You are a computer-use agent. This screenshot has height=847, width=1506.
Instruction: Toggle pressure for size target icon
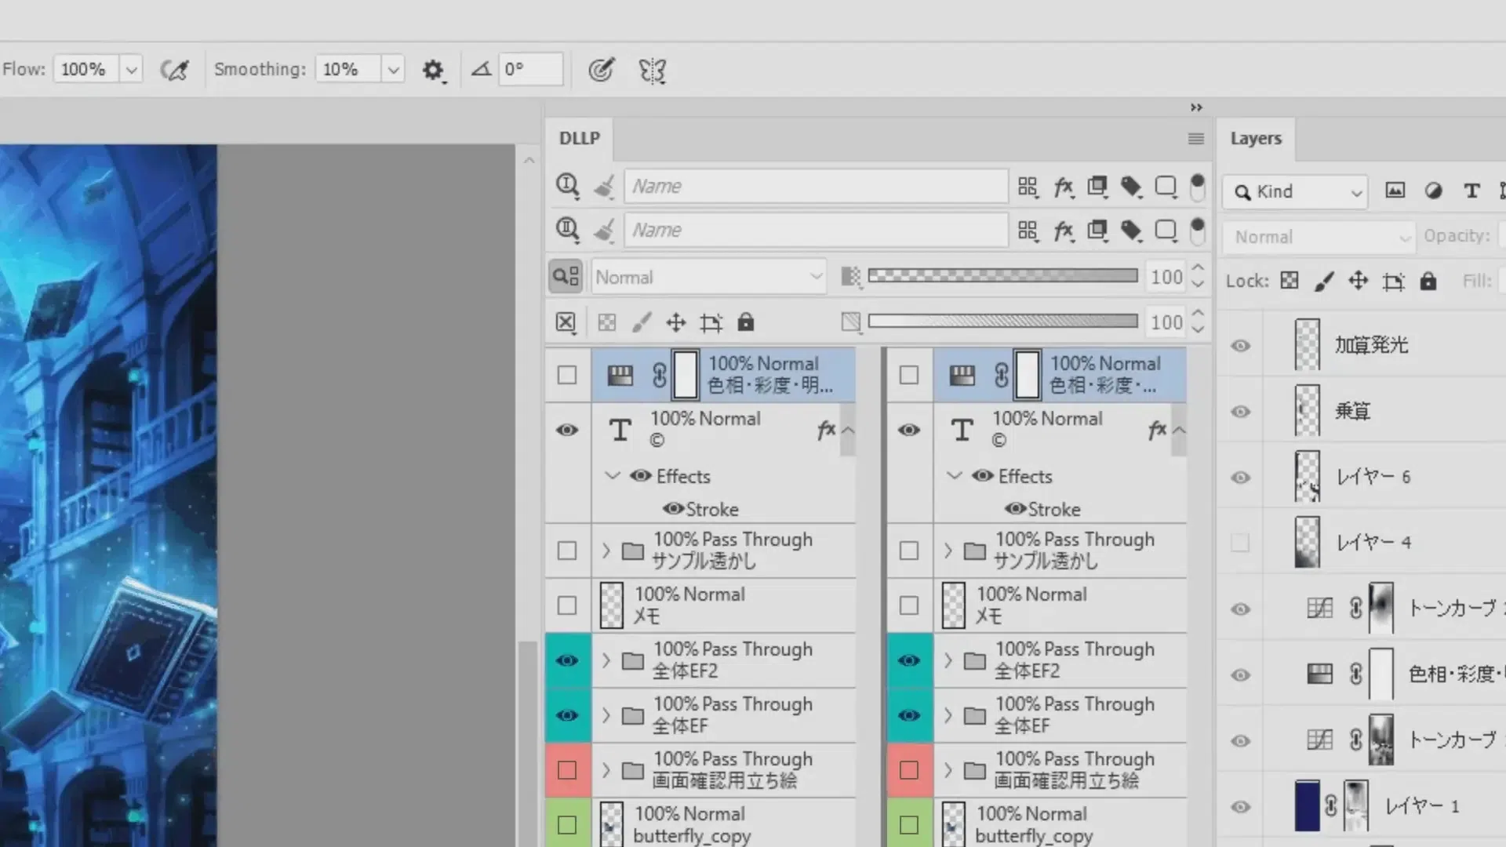click(x=602, y=70)
